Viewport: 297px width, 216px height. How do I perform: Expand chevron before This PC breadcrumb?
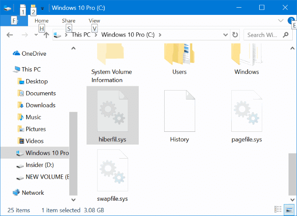click(66, 35)
